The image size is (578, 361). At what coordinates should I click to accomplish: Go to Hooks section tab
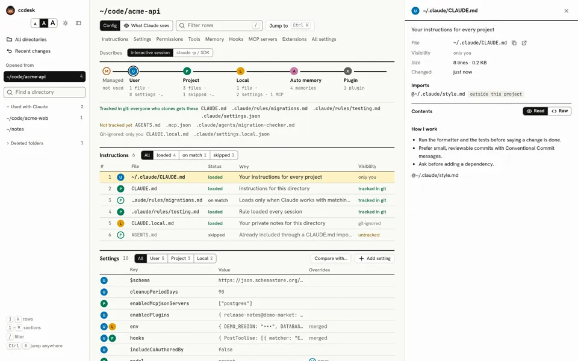click(236, 39)
